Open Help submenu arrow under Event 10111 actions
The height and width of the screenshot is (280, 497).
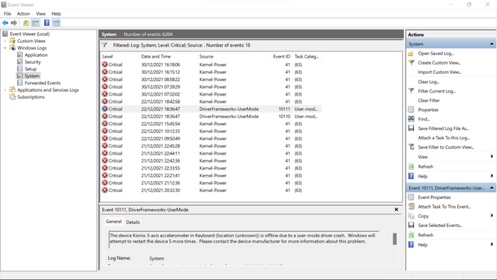[x=492, y=244]
